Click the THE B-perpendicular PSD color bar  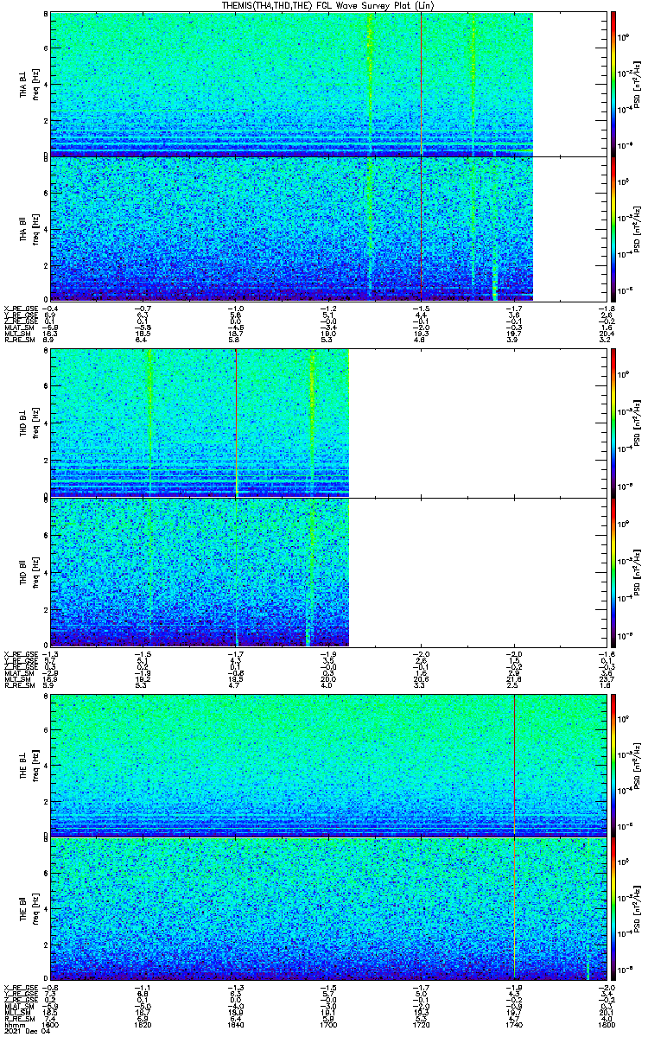tap(613, 765)
